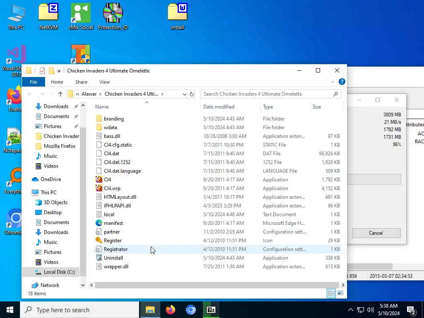Click the Up one level arrow
The image size is (424, 318).
tap(60, 94)
